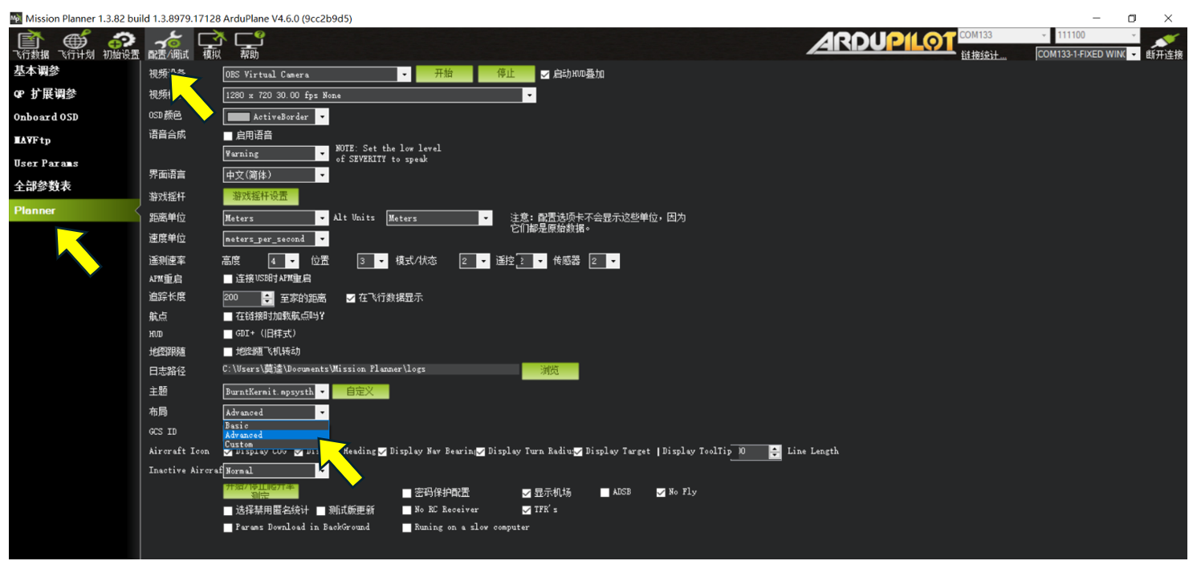Image resolution: width=1197 pixels, height=569 pixels.
Task: Select the 配置/调试 config tuning icon
Action: tap(169, 44)
